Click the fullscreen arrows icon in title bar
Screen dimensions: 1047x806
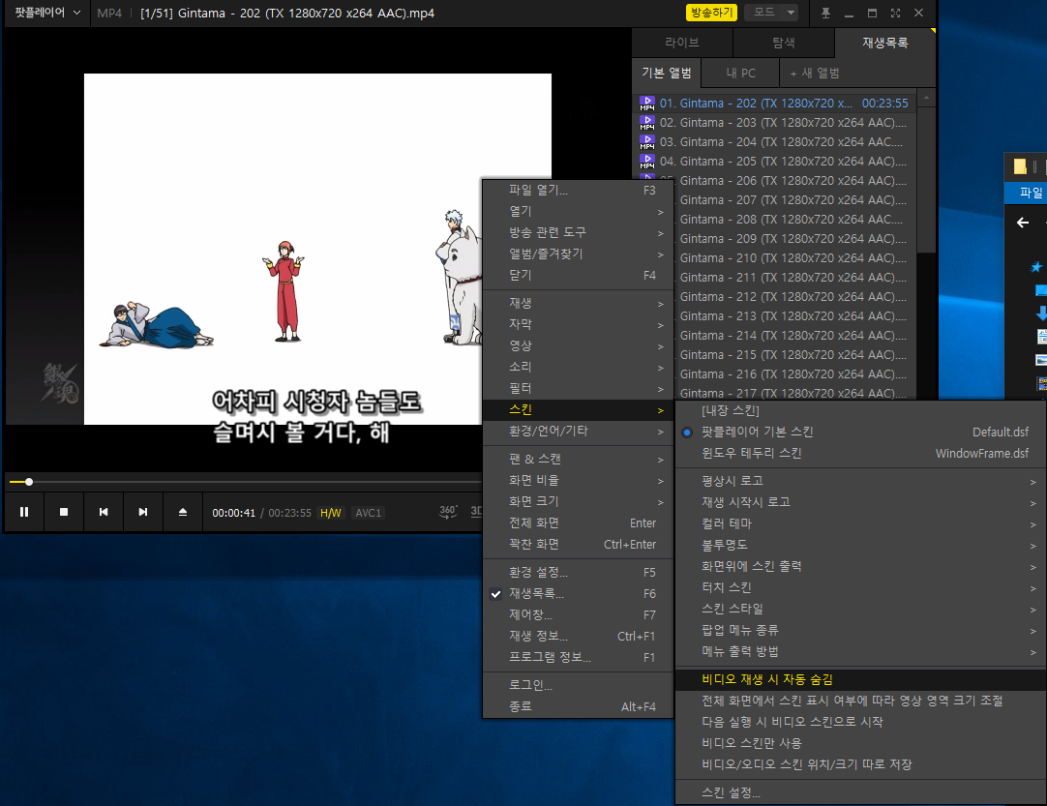pos(895,13)
